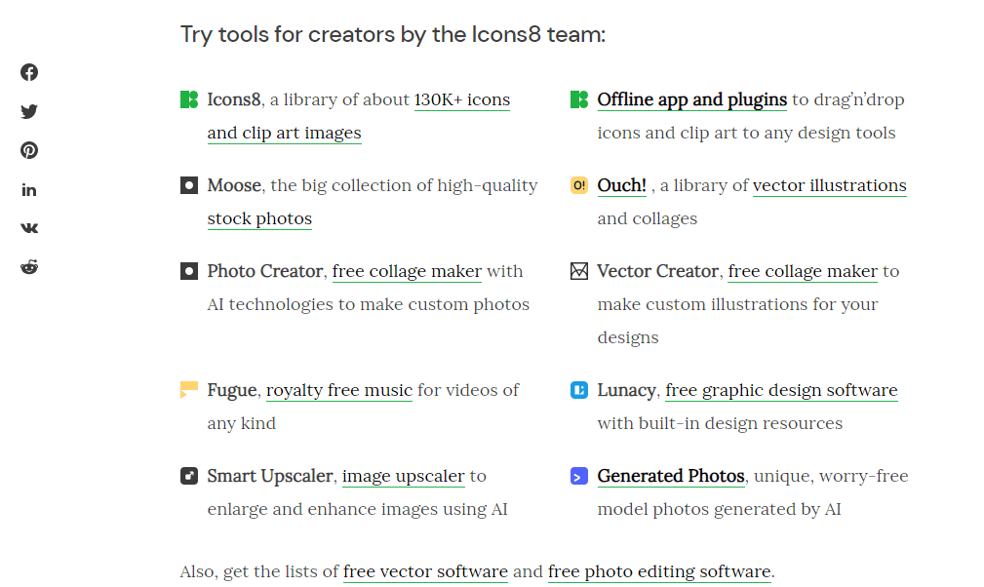Open the 'Generated Photos' link
This screenshot has width=984, height=587.
[x=671, y=477]
